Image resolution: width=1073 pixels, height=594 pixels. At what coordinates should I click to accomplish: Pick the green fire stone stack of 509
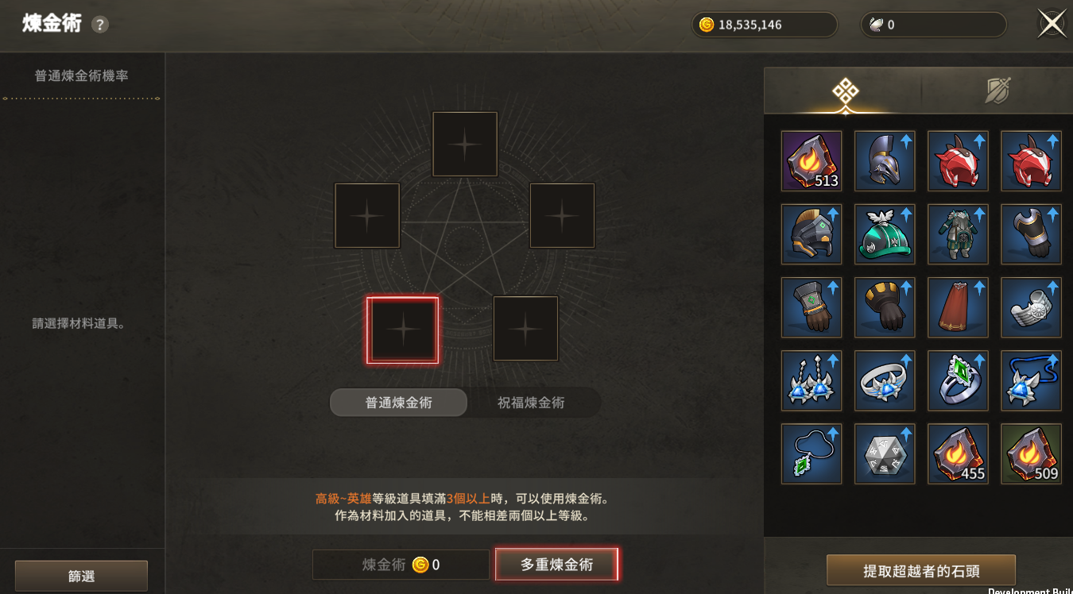[1031, 453]
